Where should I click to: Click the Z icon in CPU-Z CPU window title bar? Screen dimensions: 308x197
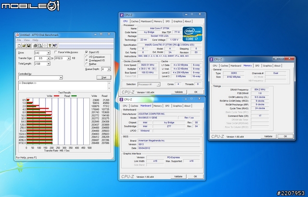[x=122, y=15]
